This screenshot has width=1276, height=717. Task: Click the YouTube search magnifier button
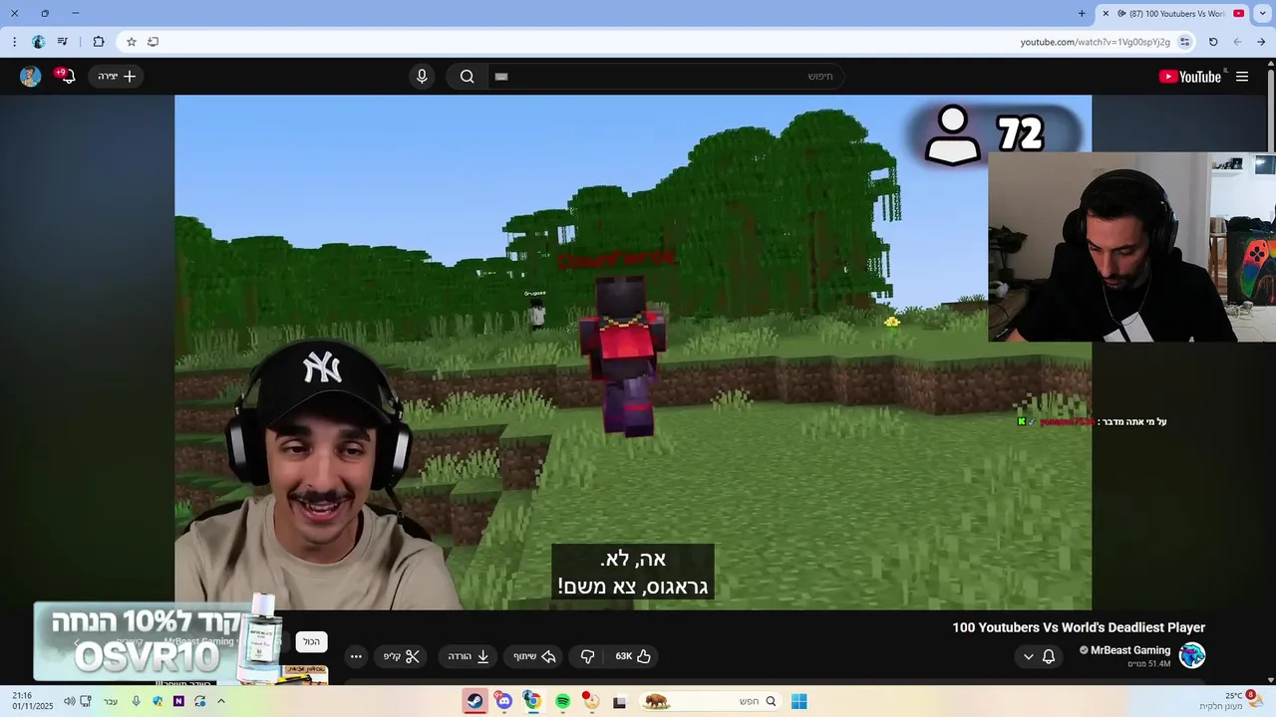click(x=467, y=77)
